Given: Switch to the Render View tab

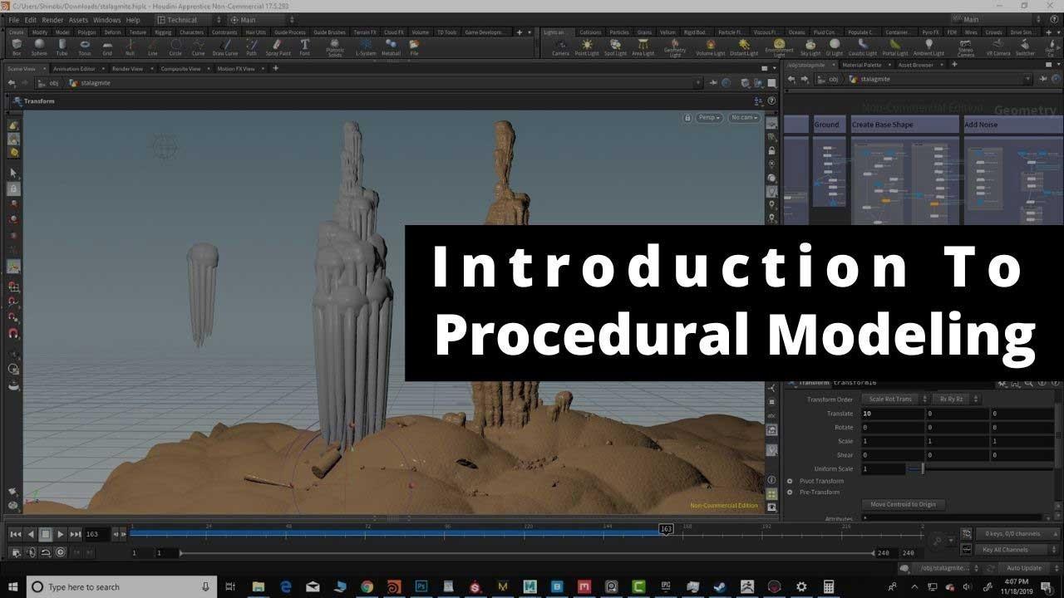Looking at the screenshot, I should tap(127, 69).
